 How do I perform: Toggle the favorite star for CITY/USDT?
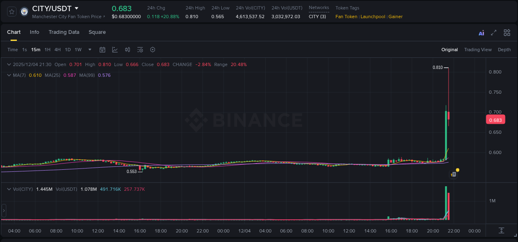(12, 11)
